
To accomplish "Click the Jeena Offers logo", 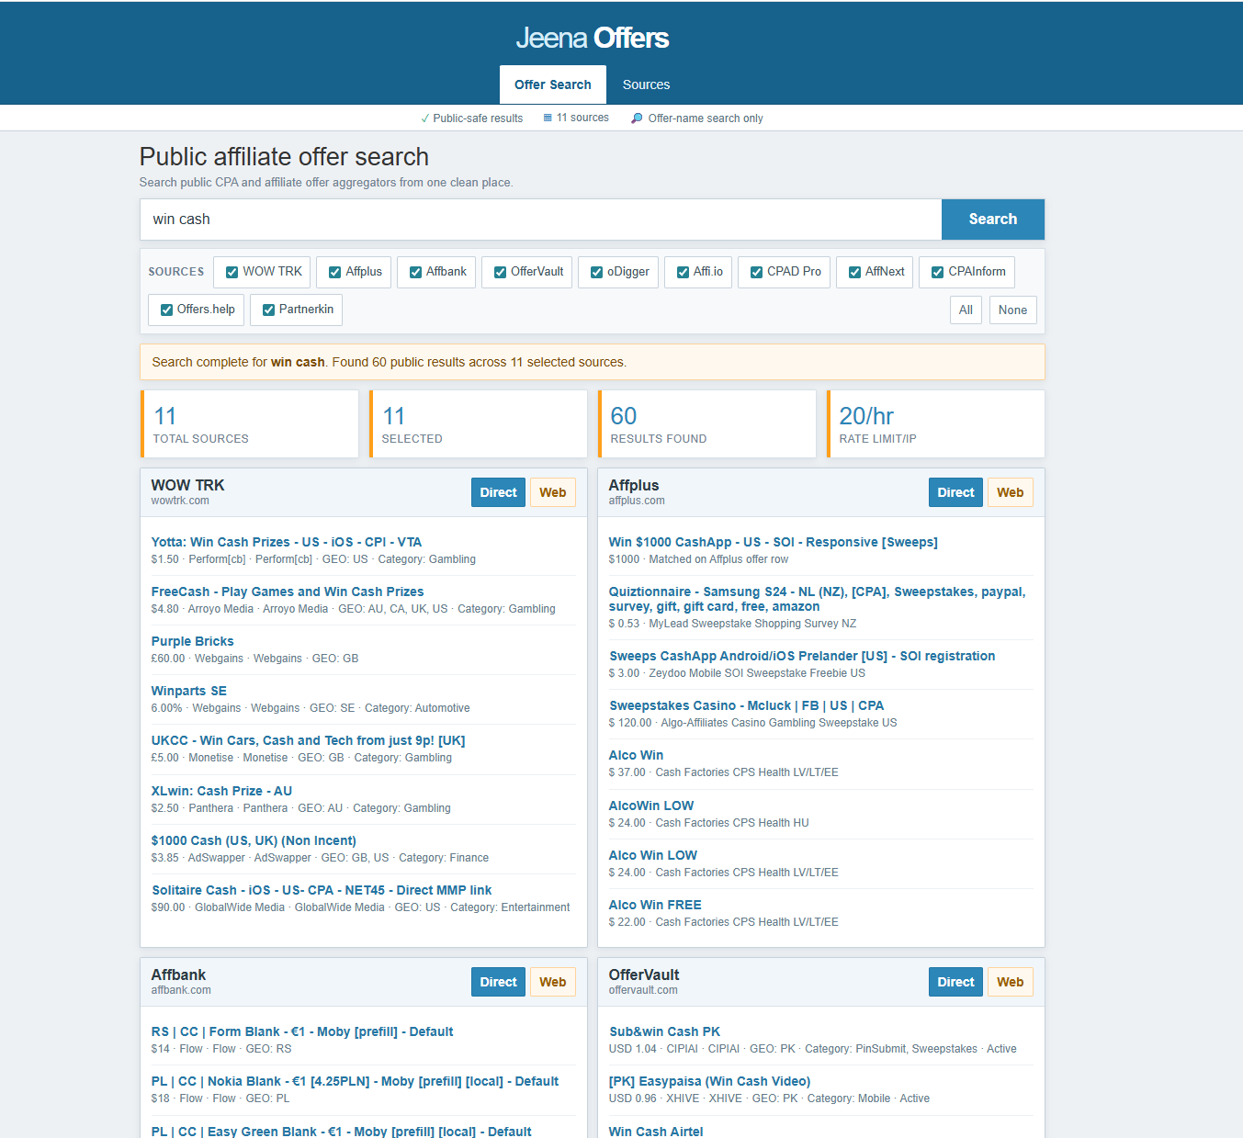I will [x=593, y=38].
